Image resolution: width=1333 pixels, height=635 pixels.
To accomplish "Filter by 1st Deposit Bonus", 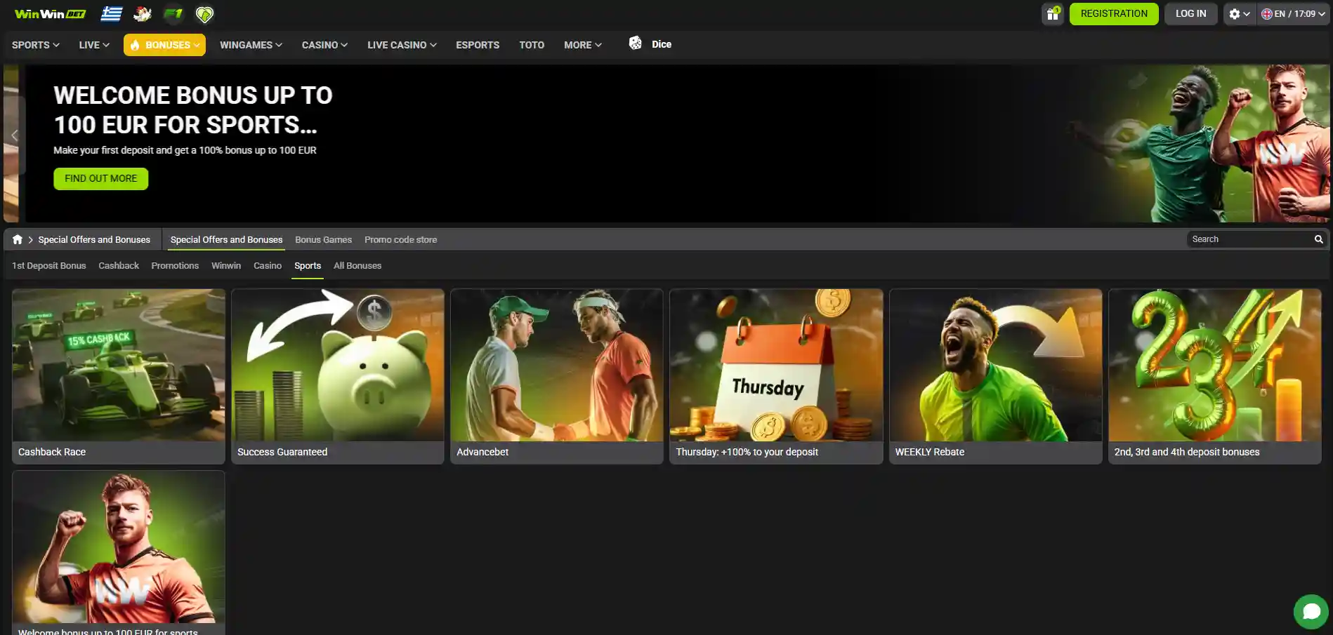I will tap(49, 265).
